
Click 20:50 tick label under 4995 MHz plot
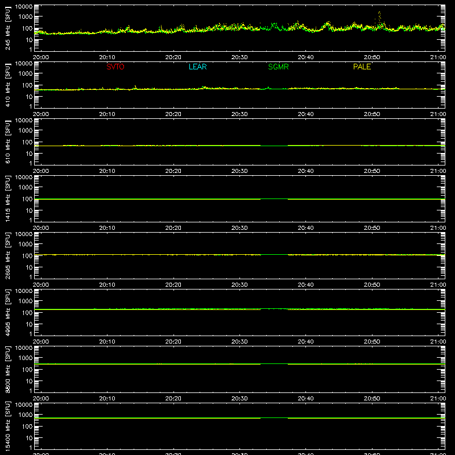[x=372, y=342]
